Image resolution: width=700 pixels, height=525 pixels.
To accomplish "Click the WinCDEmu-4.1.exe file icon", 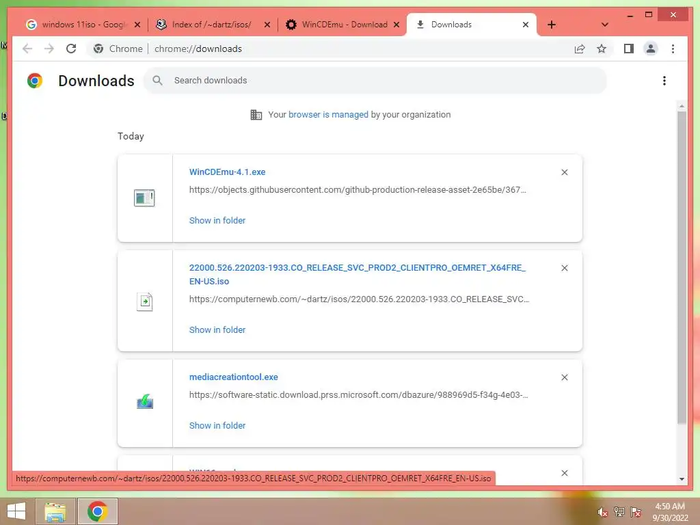I will [144, 198].
